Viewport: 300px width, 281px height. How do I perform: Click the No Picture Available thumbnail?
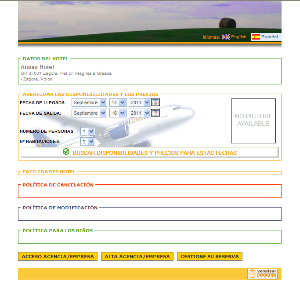tap(253, 120)
